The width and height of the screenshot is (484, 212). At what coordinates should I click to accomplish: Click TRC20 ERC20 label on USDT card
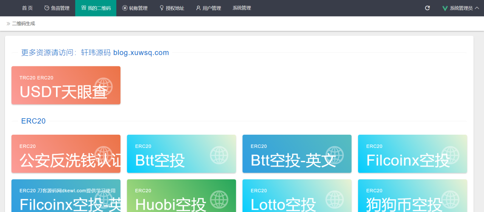(x=36, y=78)
